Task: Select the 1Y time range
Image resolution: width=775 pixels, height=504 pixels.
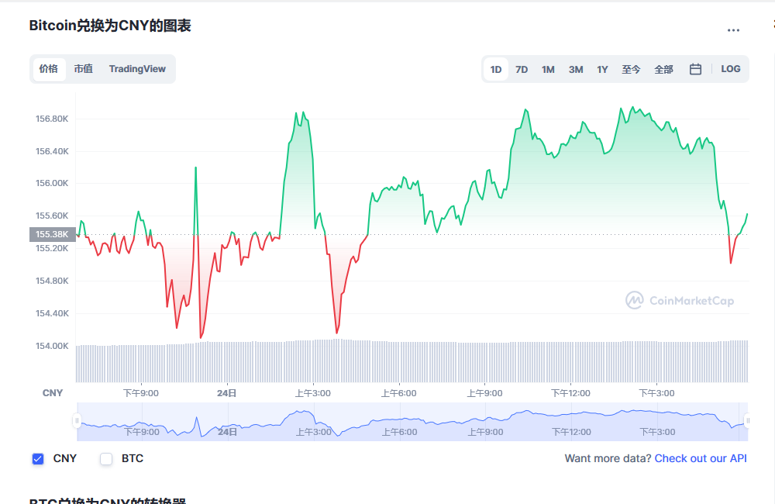Action: click(x=602, y=69)
